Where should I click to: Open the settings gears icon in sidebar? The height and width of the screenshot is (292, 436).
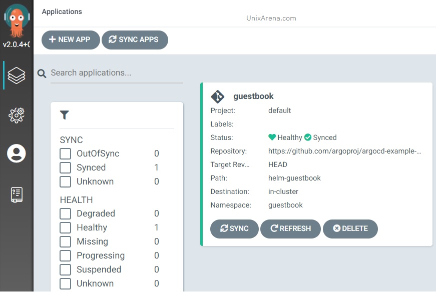click(17, 115)
